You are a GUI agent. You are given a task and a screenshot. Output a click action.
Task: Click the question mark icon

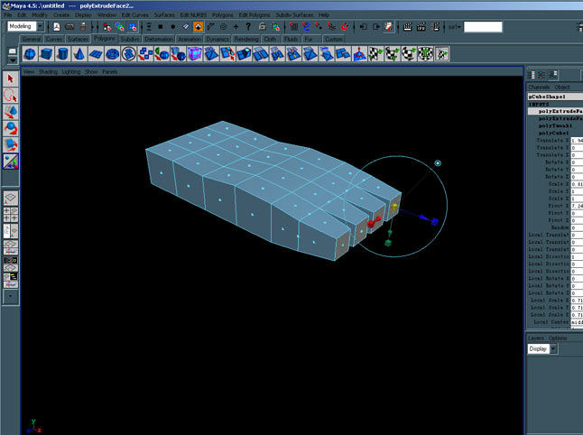[248, 27]
